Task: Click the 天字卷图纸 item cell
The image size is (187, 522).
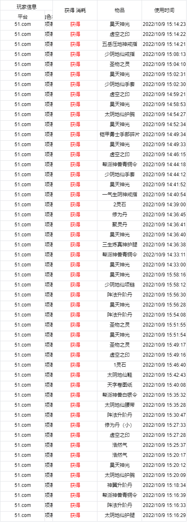Action: point(120,385)
